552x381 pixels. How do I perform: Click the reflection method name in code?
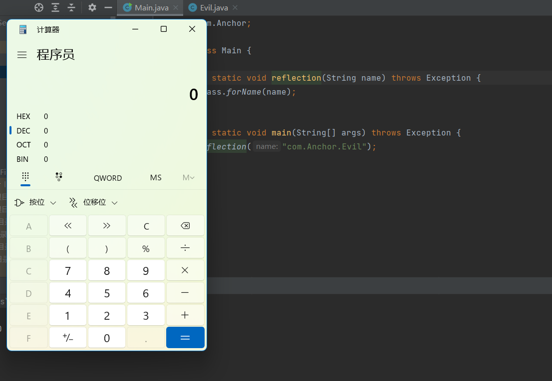(x=296, y=78)
